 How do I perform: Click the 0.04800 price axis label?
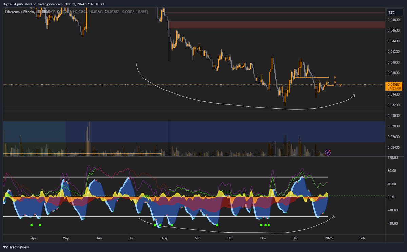[x=394, y=20]
